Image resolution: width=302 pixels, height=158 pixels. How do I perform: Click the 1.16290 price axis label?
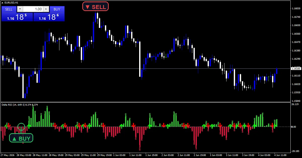[x=296, y=59]
